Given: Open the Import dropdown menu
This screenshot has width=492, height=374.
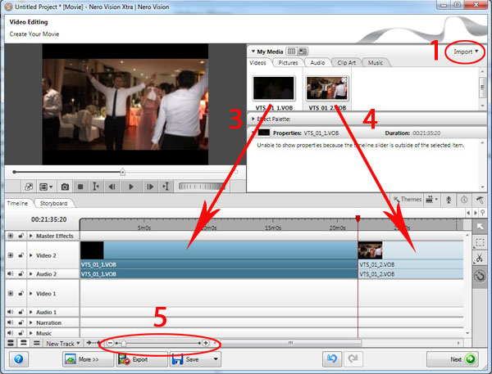Looking at the screenshot, I should [465, 51].
